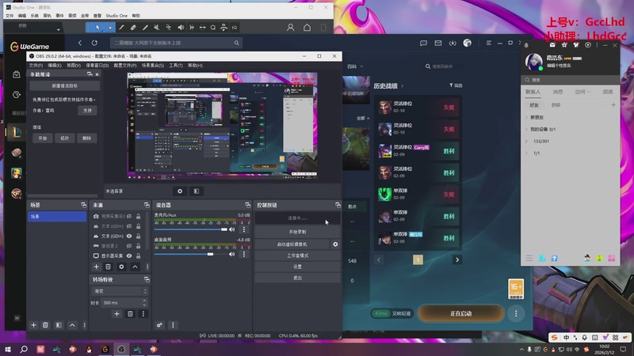
Task: Toggle lock on 显示器采集 source
Action: 138,256
